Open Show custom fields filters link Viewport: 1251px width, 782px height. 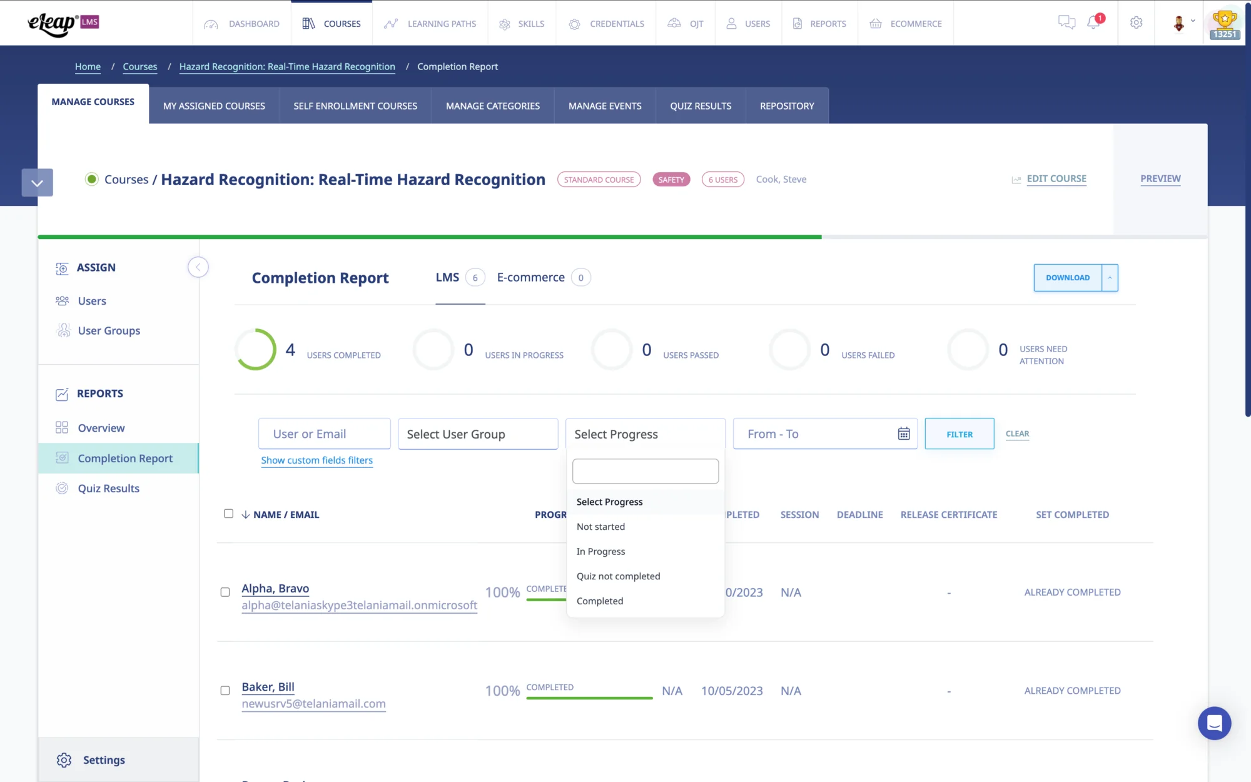317,460
